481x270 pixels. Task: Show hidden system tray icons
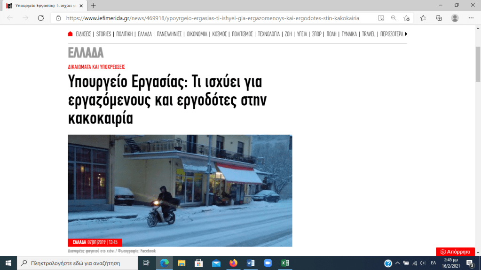(397, 263)
